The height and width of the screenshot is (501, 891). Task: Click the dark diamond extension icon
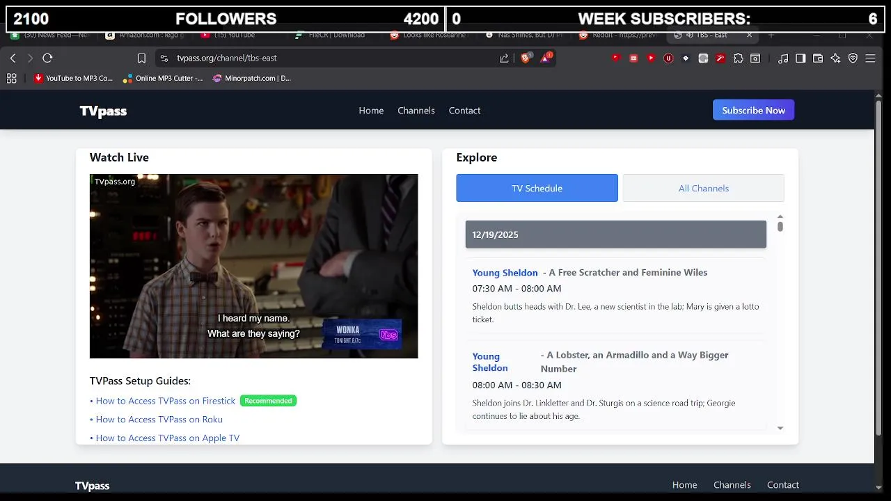coord(686,58)
